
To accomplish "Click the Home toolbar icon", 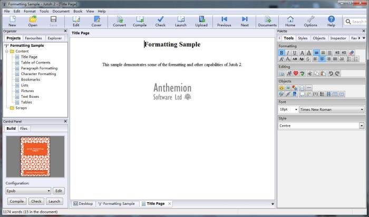I will click(290, 21).
